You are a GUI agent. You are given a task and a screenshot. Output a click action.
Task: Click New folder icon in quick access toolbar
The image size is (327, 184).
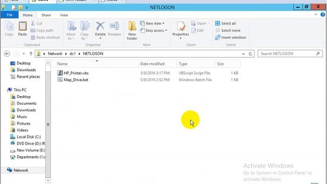pos(20,8)
